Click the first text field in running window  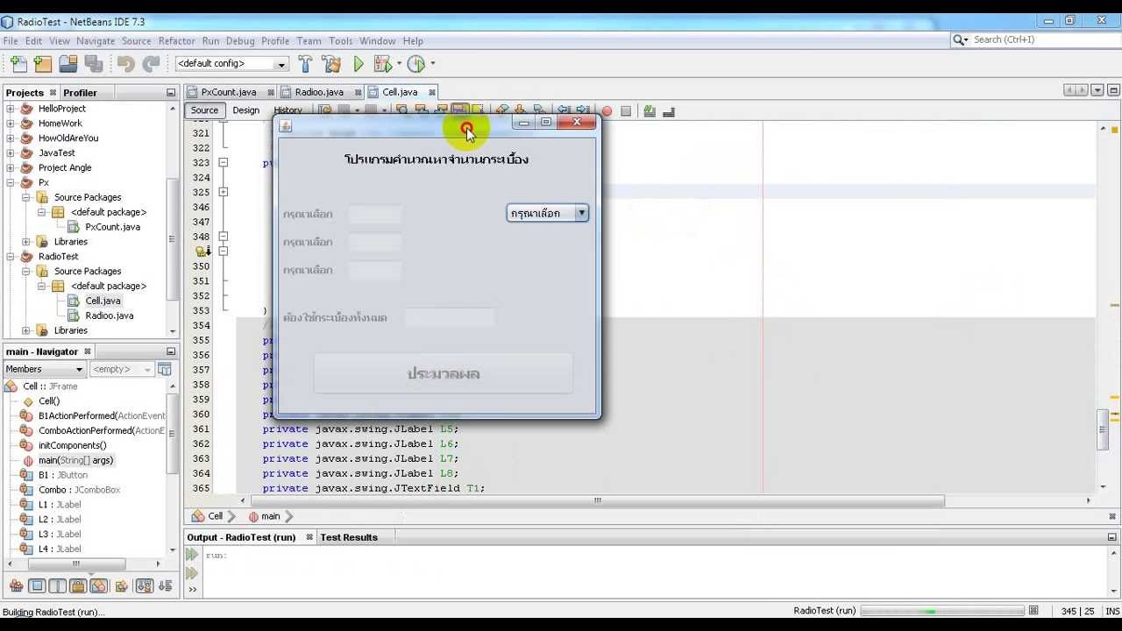[375, 214]
